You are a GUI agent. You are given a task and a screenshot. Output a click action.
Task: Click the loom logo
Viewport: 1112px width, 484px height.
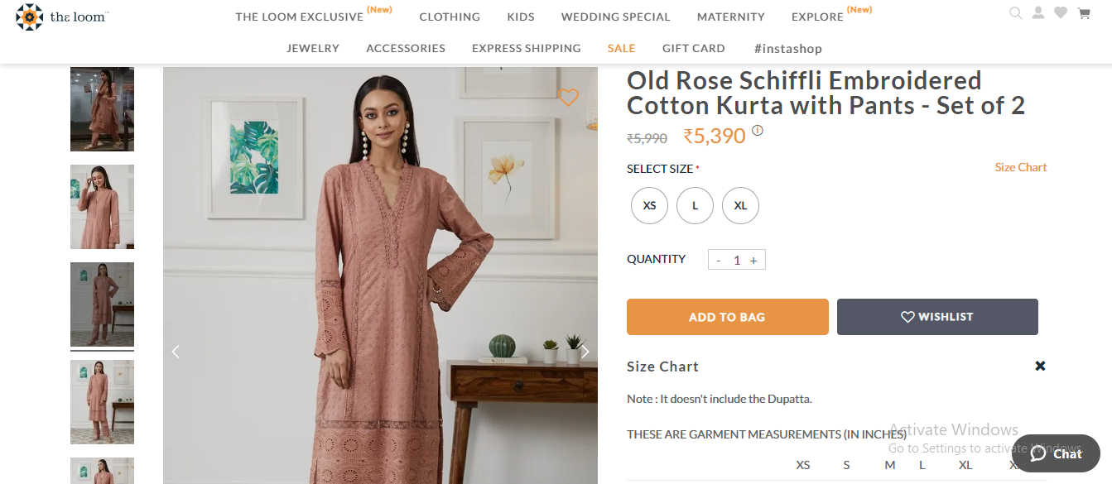(x=63, y=17)
